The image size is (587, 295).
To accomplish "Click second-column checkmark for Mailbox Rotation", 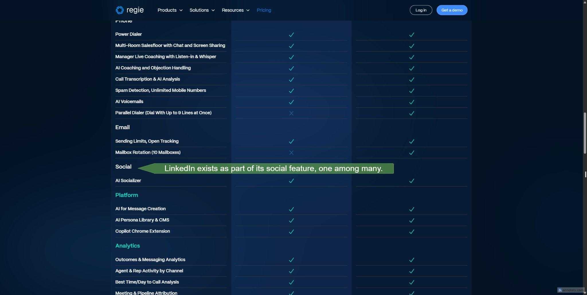I will (x=412, y=153).
